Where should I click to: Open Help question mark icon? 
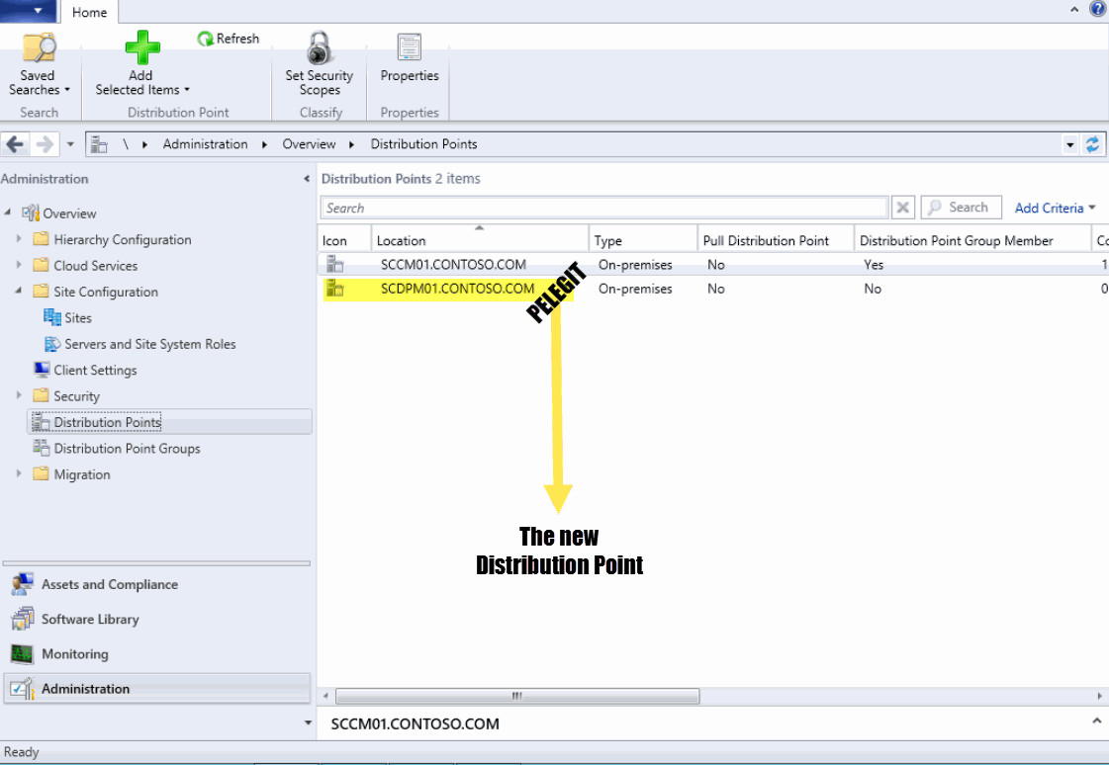point(1098,9)
